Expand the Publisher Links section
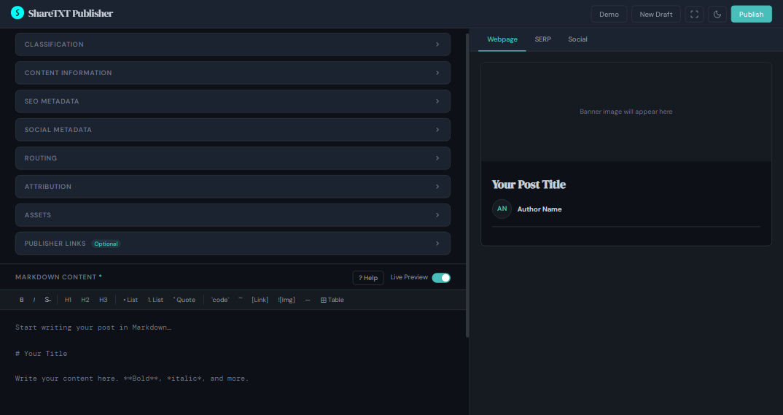Viewport: 783px width, 415px height. click(233, 244)
